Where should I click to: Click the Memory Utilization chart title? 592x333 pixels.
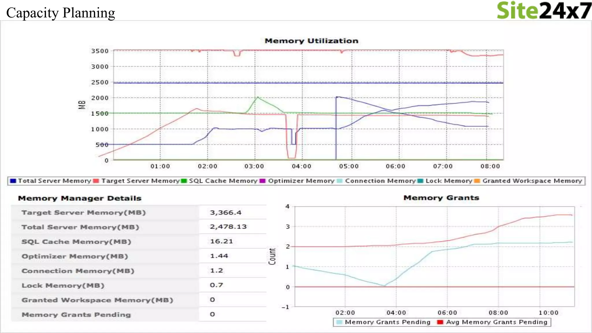click(x=312, y=41)
